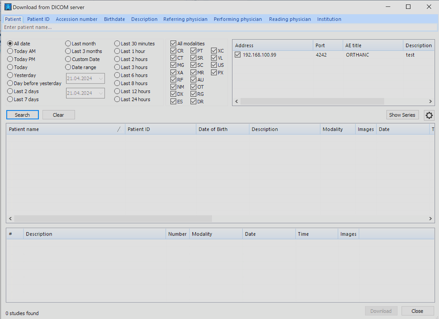Toggle the All modalities checkbox
The height and width of the screenshot is (319, 439).
[x=173, y=44]
